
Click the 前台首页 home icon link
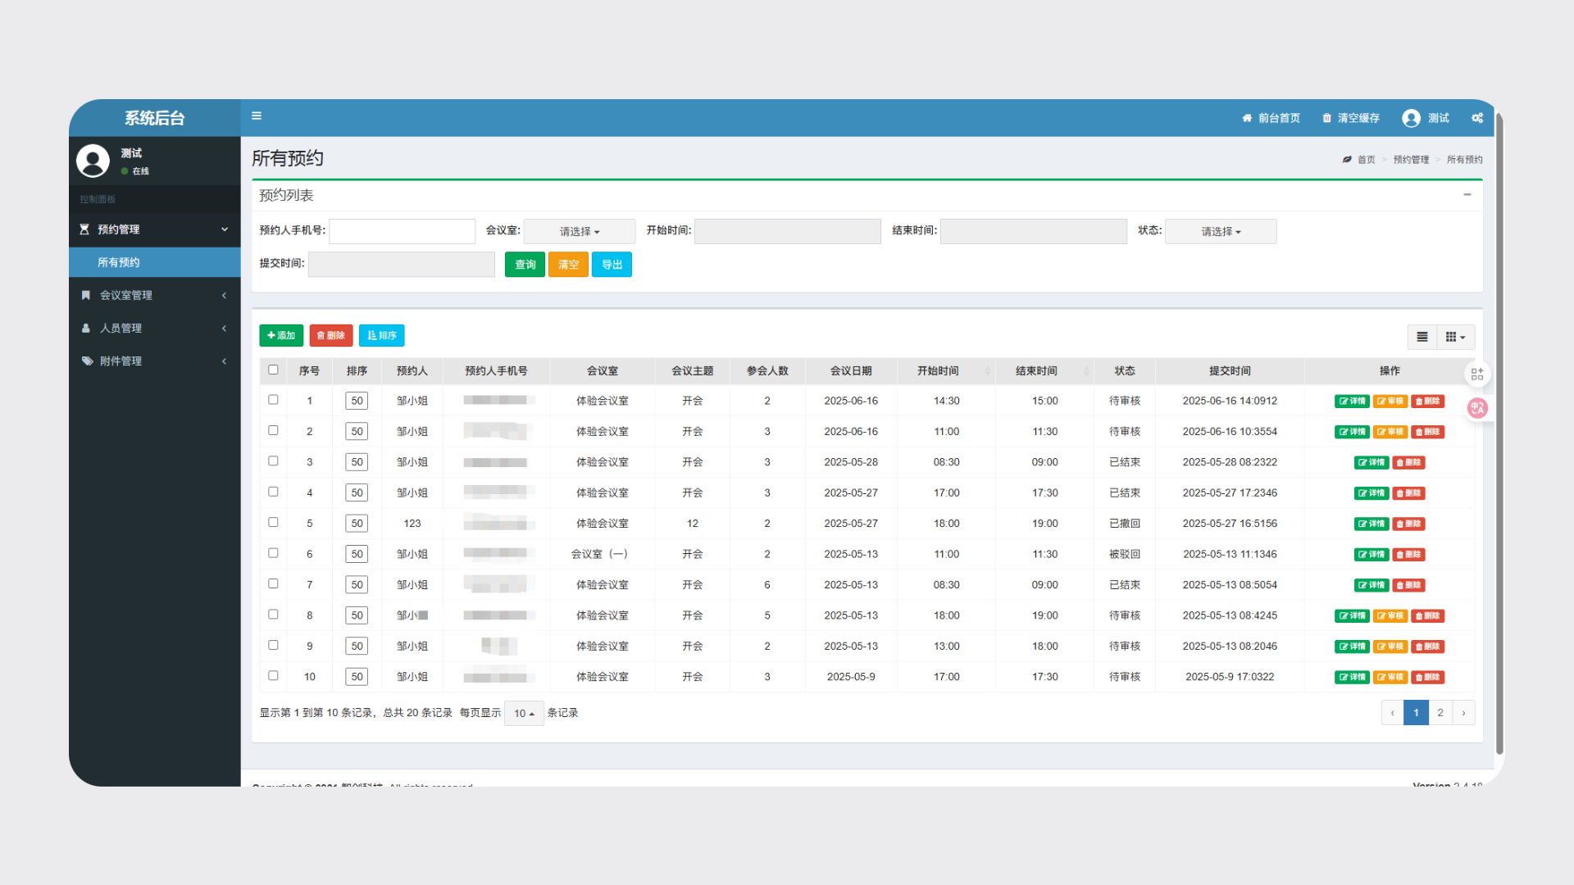point(1271,118)
